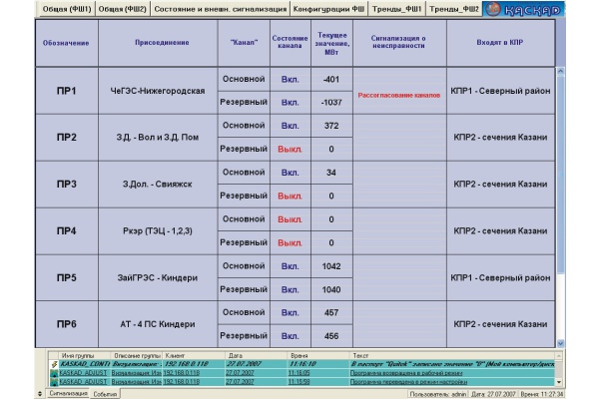Toggle ПР4 Основной channel state Выкл.
Viewport: 599px width, 399px height.
(x=290, y=219)
